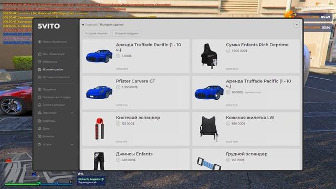Click the Услуги icon in sidebar

click(39, 144)
